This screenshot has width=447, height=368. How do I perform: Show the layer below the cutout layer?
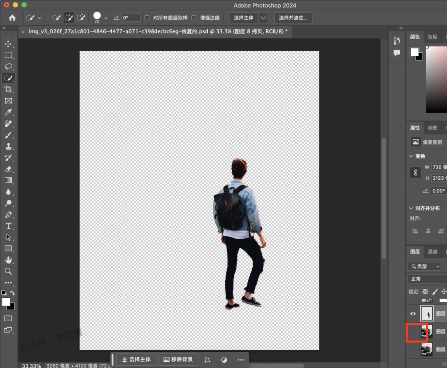point(413,331)
